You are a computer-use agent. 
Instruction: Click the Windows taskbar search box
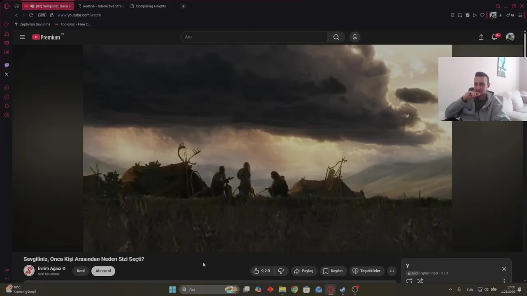pyautogui.click(x=210, y=289)
